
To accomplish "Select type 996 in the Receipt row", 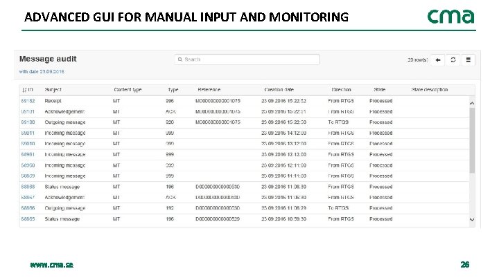I will (170, 101).
